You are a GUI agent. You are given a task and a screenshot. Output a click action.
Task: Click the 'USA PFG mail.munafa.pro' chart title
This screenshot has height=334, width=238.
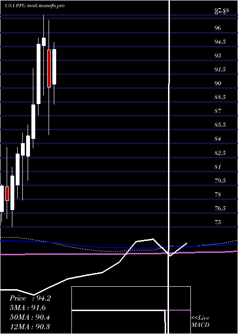[35, 6]
